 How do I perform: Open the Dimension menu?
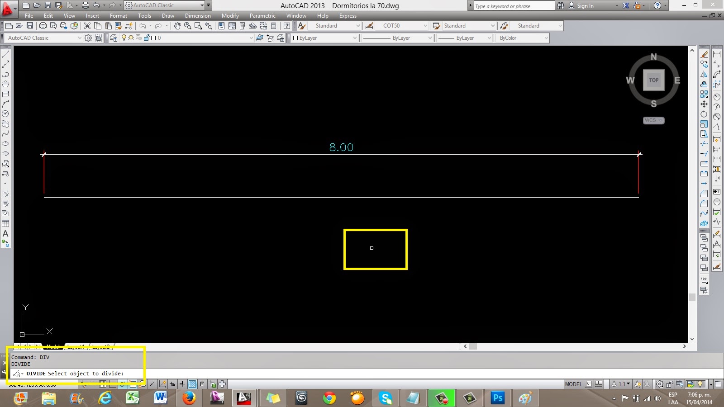(x=198, y=15)
